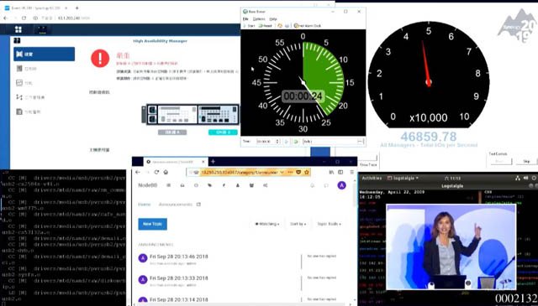Click the Alarm Clock toolbar button
This screenshot has width=538, height=306.
coord(308,26)
